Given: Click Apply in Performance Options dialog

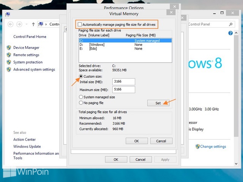Looking at the screenshot, I should [165, 160].
